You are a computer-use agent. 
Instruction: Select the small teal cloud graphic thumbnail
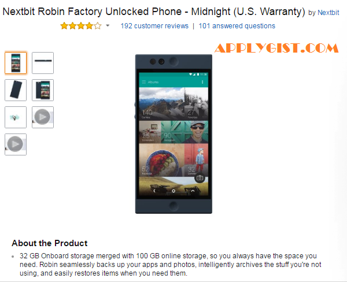click(16, 117)
